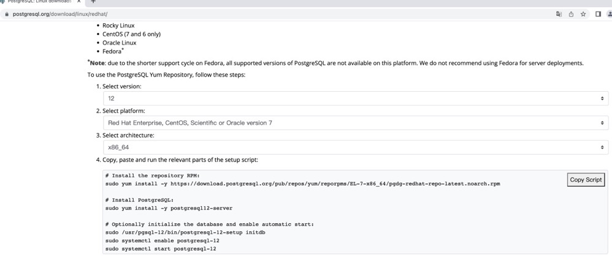Open the Select architecture dropdown x86_64
612x263 pixels.
pyautogui.click(x=356, y=147)
